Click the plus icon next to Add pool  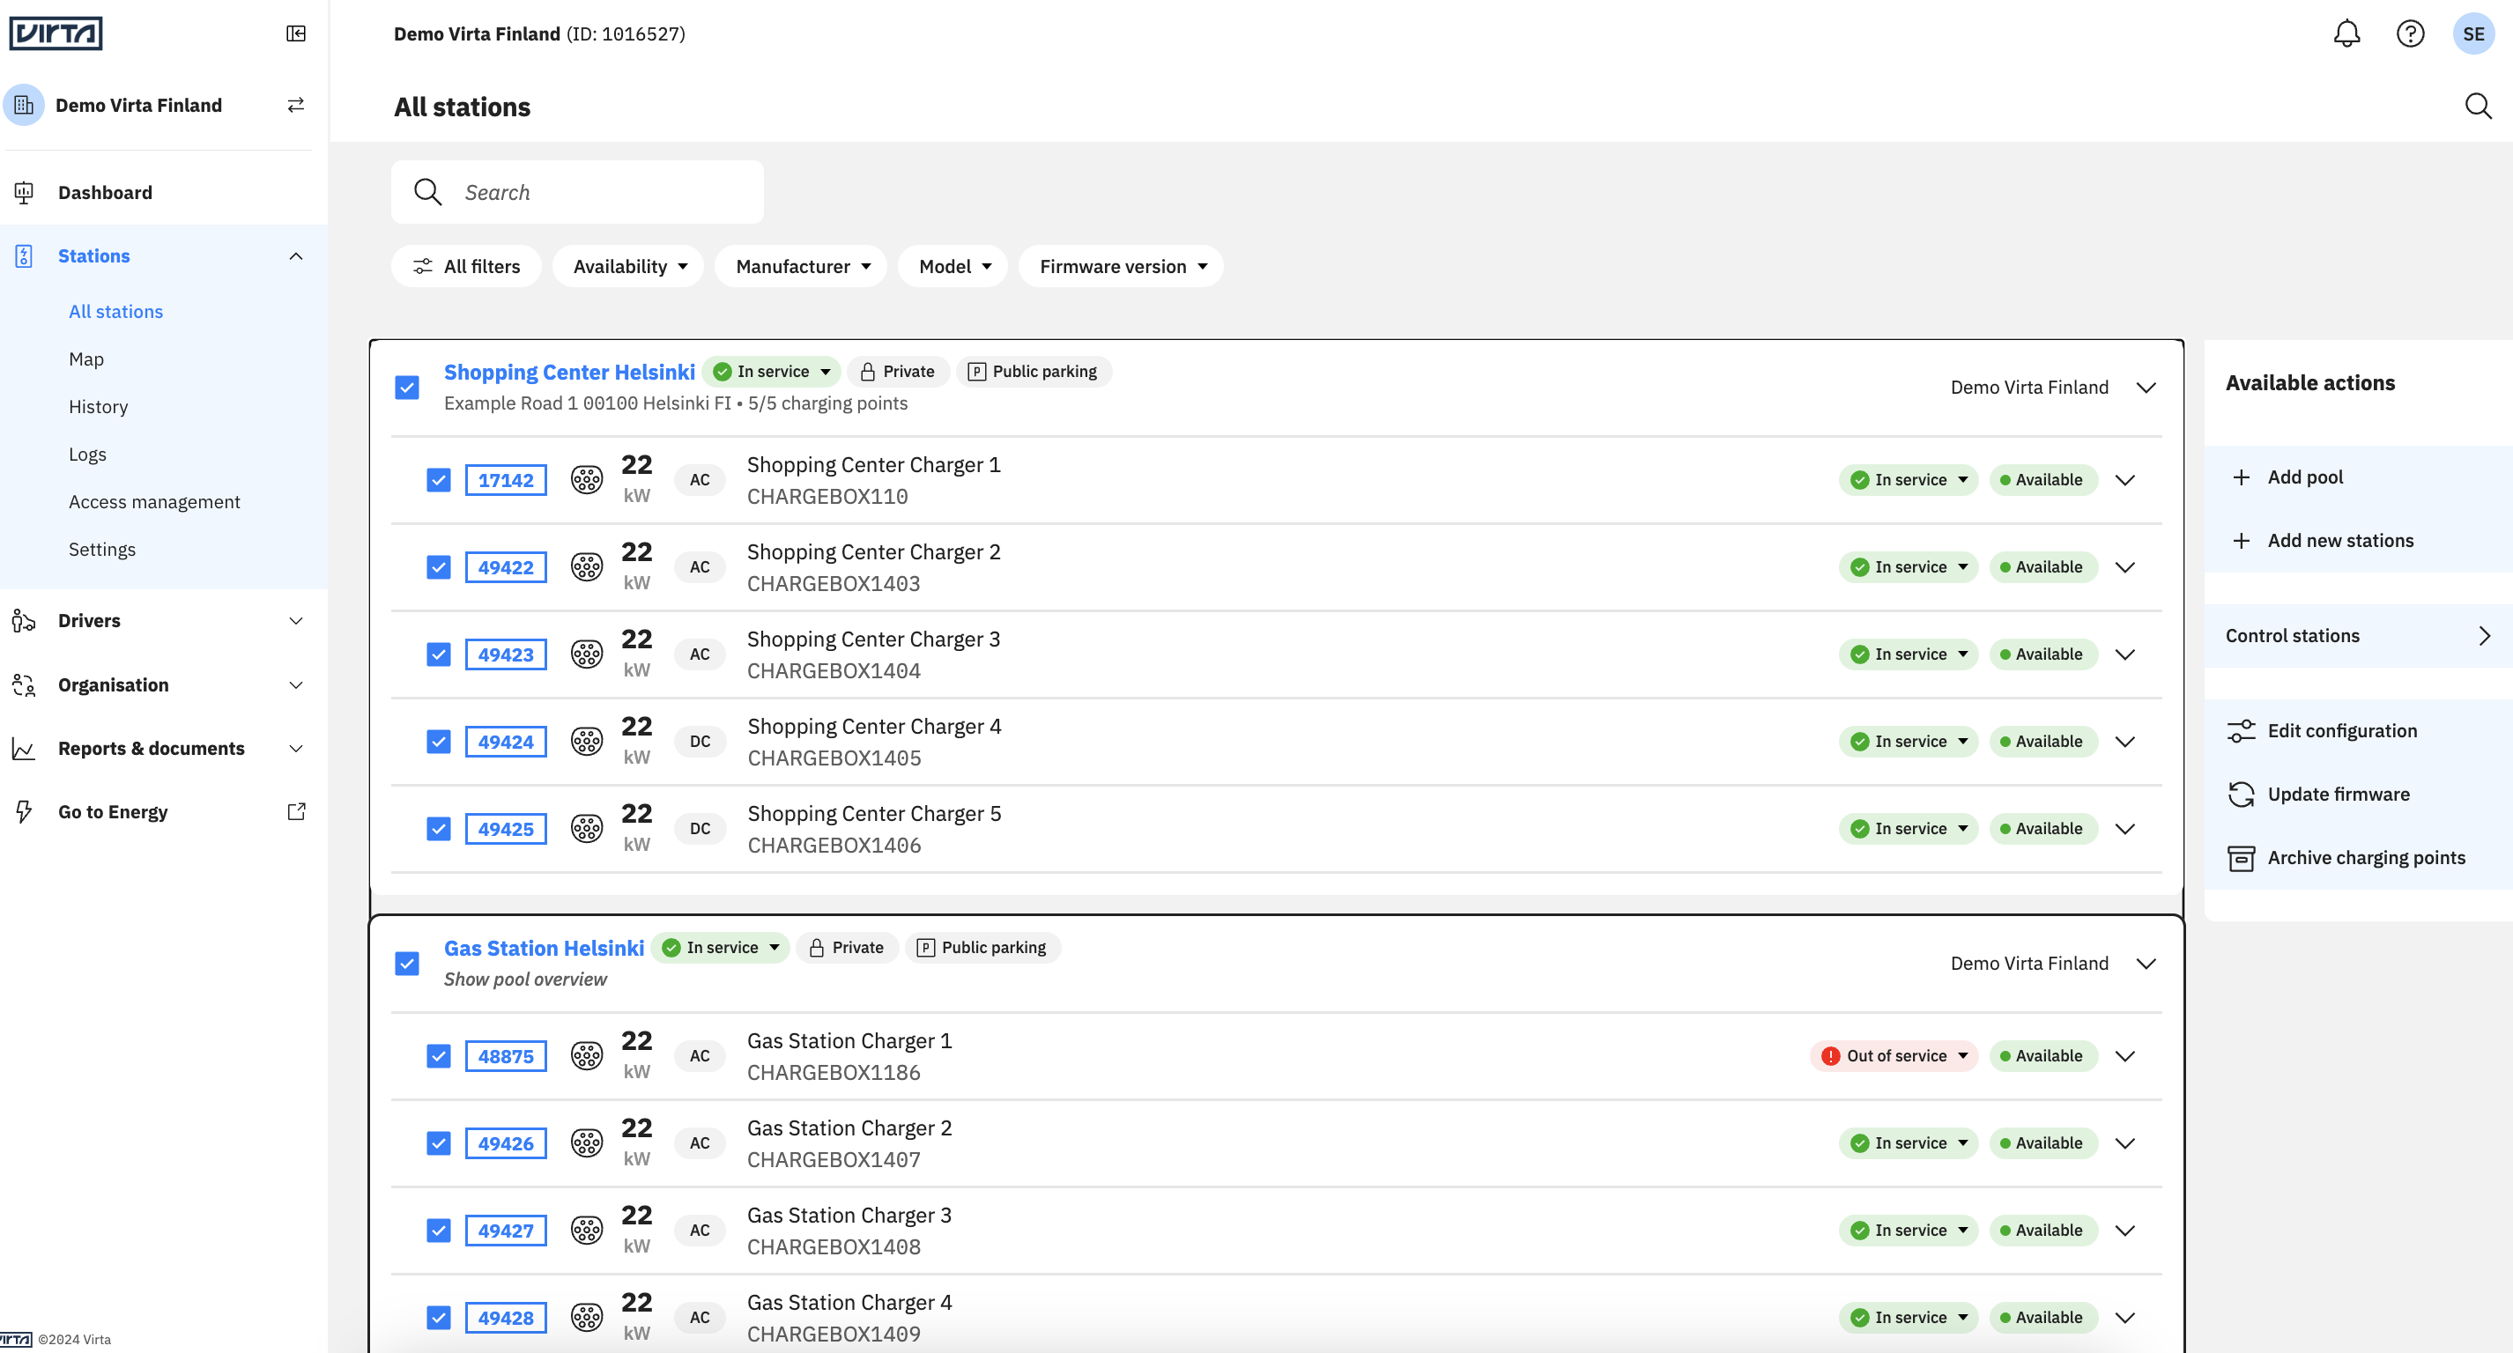point(2241,477)
